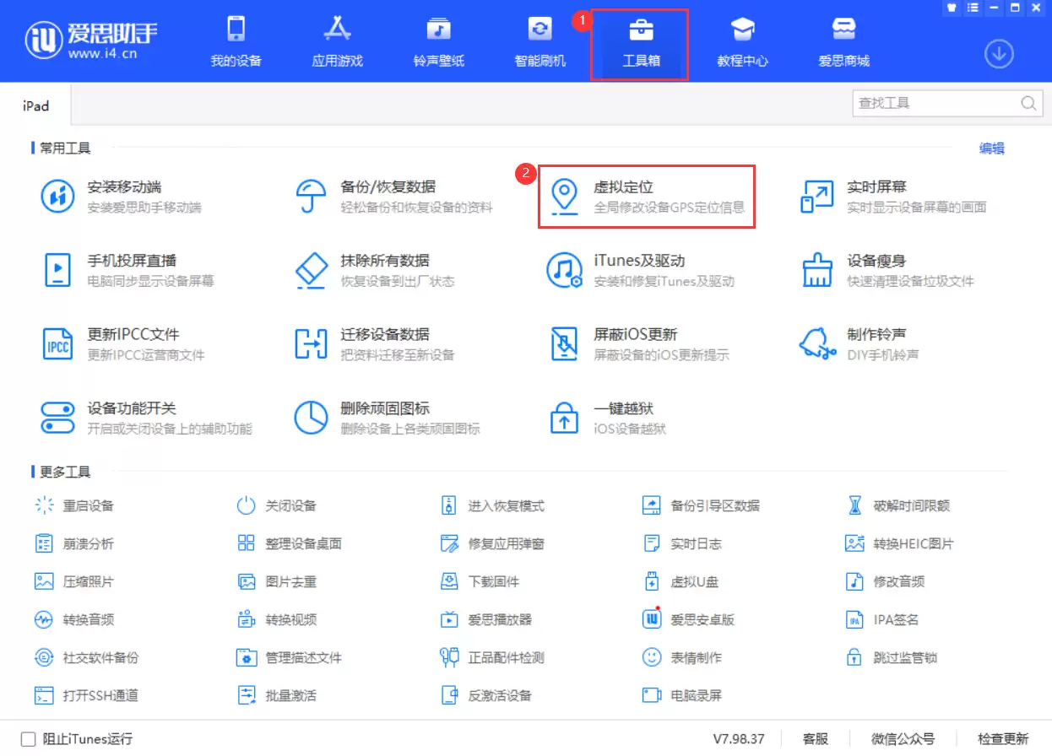The image size is (1052, 756).
Task: Click 重启设备 restart tool
Action: click(x=74, y=505)
